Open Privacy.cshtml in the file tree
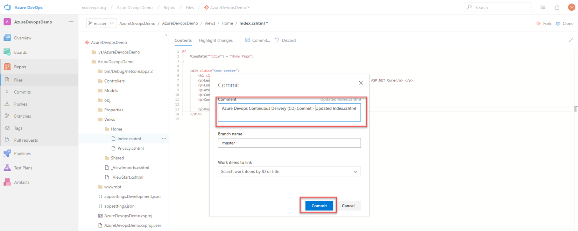 pos(127,148)
